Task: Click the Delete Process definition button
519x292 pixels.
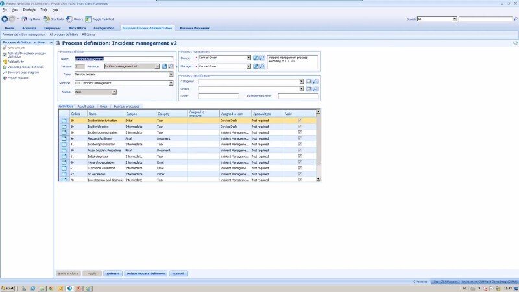Action: point(145,274)
